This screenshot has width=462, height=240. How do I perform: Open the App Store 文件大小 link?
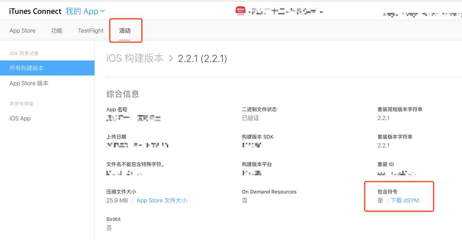tap(162, 201)
